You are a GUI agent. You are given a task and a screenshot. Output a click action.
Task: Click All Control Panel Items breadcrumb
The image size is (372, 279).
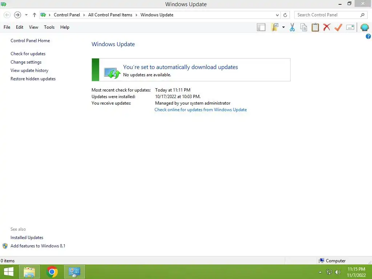110,15
